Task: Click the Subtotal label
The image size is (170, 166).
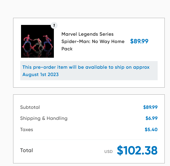Action: coord(30,107)
